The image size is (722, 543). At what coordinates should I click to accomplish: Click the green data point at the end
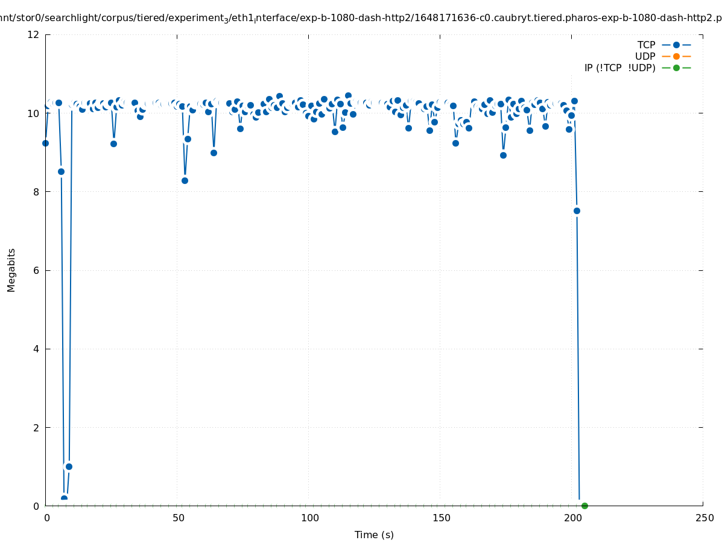point(584,506)
